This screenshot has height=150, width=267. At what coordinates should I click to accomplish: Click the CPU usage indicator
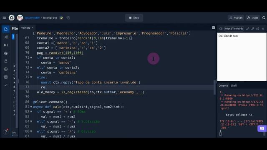pyautogui.click(x=14, y=134)
